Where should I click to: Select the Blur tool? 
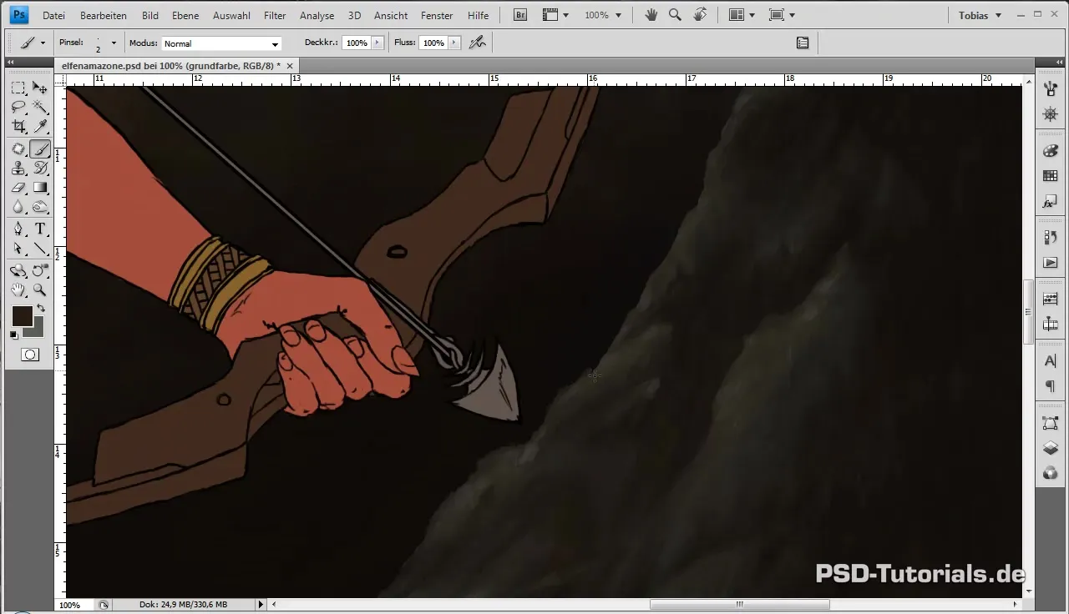[x=18, y=207]
